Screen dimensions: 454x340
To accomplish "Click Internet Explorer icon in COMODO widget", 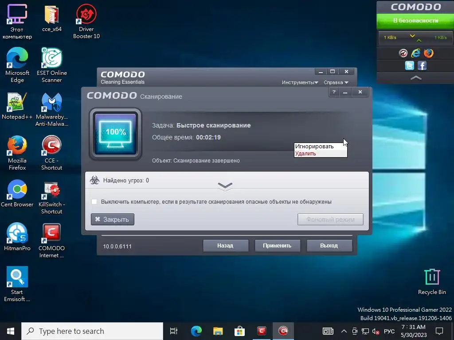I will (416, 53).
